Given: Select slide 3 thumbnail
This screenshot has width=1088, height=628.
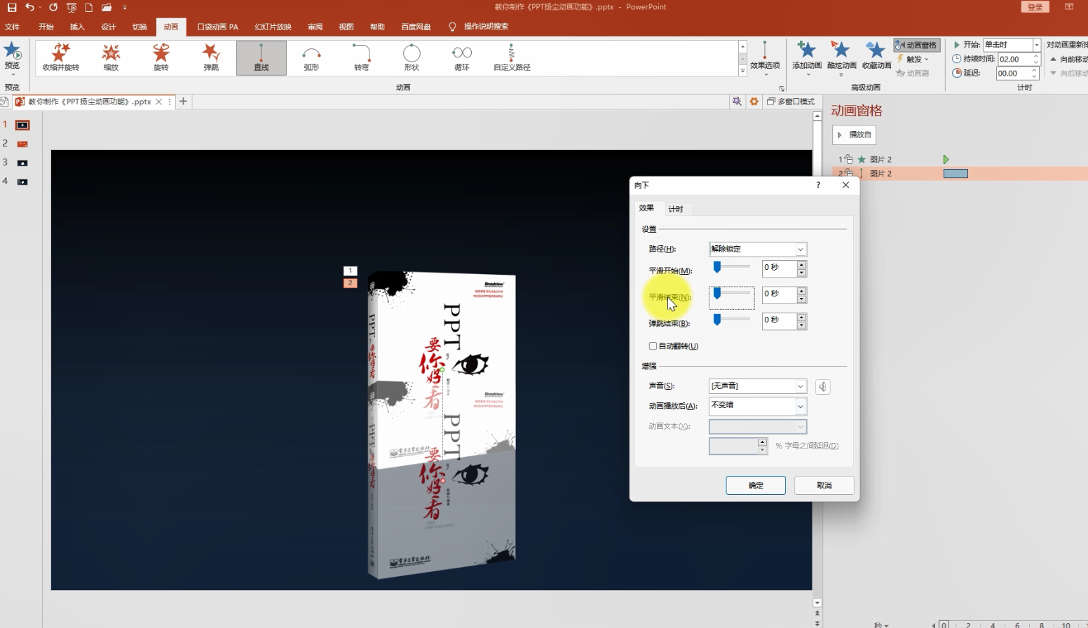Looking at the screenshot, I should [x=22, y=163].
